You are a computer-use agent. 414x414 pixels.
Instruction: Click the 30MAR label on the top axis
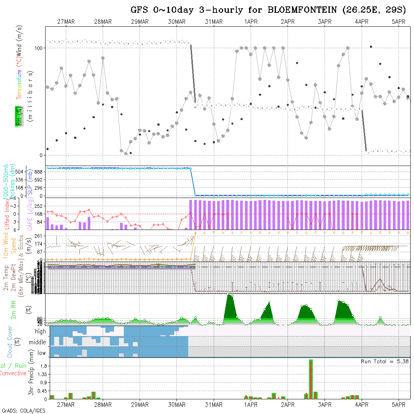click(x=177, y=22)
